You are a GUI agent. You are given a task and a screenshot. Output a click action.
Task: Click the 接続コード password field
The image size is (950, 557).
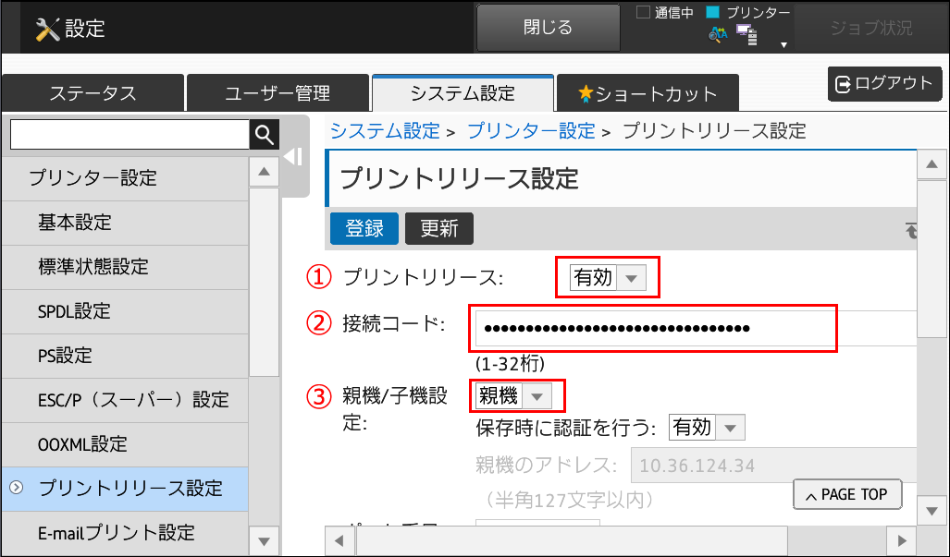tap(697, 329)
